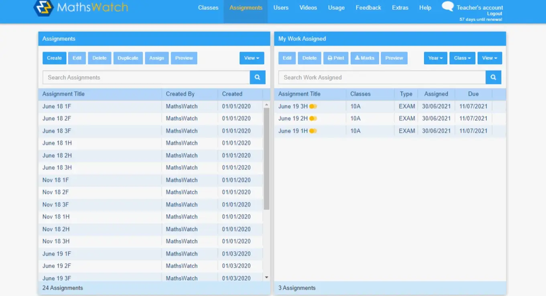Screen dimensions: 546x296
Task: Open the Usage page
Action: point(336,7)
